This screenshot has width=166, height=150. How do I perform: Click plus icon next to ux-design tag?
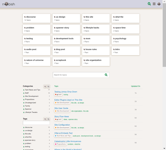(24, 130)
